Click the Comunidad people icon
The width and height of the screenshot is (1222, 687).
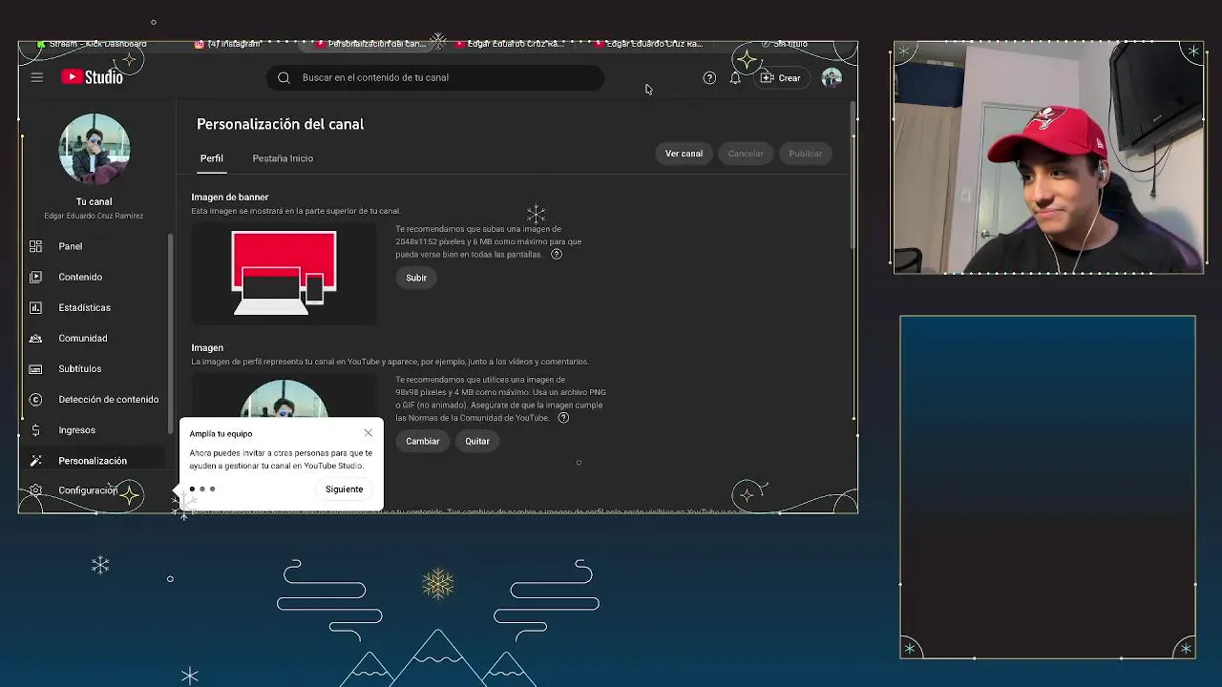(x=35, y=338)
